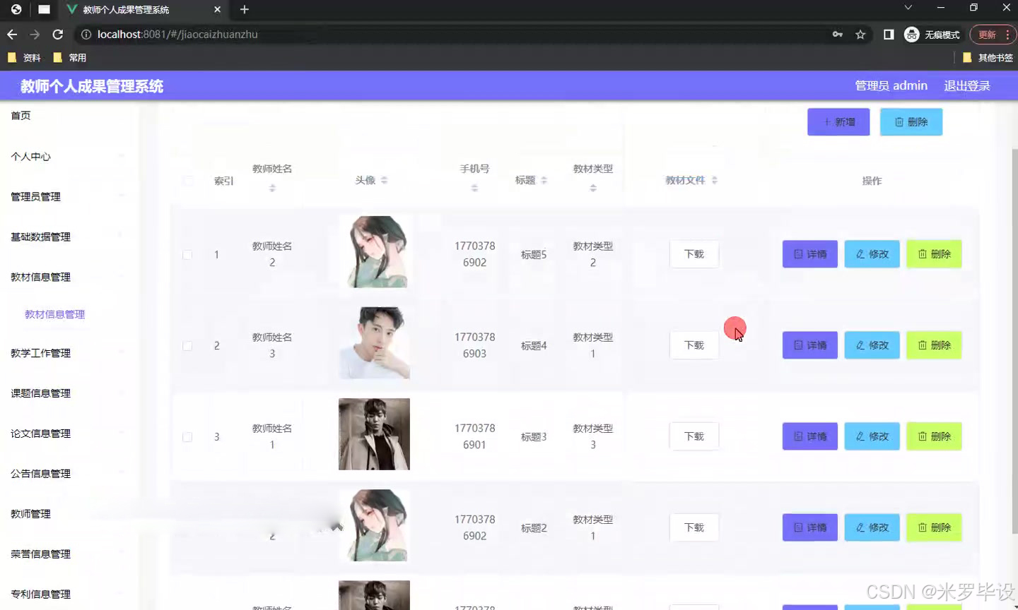1018x610 pixels.
Task: Open the tab search chevron in the title bar
Action: click(908, 8)
